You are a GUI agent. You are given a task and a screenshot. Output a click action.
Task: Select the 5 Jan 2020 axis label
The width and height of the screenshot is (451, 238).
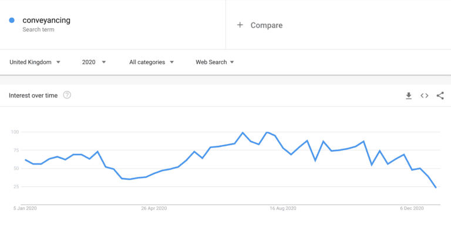25,208
